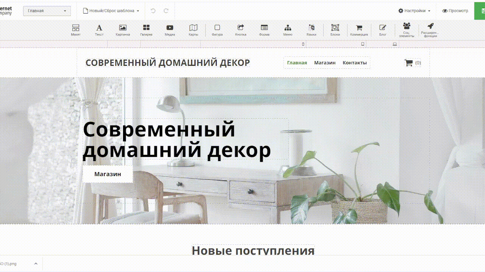Select the Магазин navigation menu item
The image size is (485, 272).
pyautogui.click(x=325, y=63)
